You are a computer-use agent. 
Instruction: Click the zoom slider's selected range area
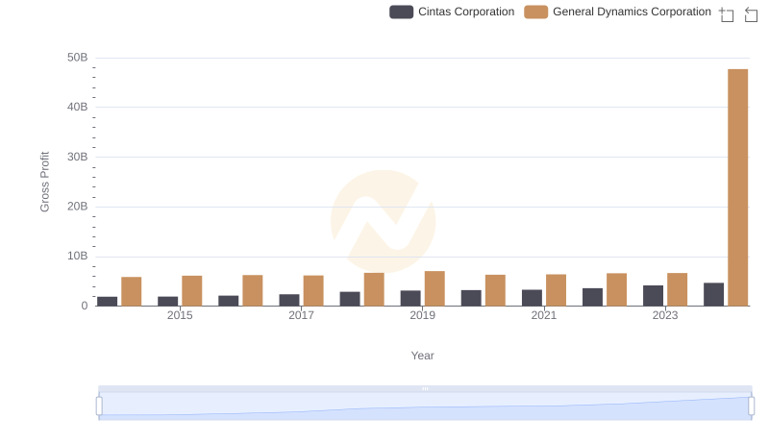[425, 406]
